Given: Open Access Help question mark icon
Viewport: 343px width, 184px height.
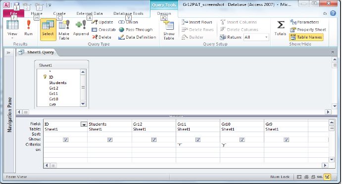Looking at the screenshot, I should pyautogui.click(x=333, y=13).
